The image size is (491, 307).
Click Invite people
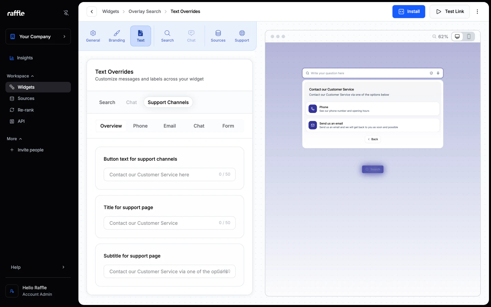[x=38, y=150]
